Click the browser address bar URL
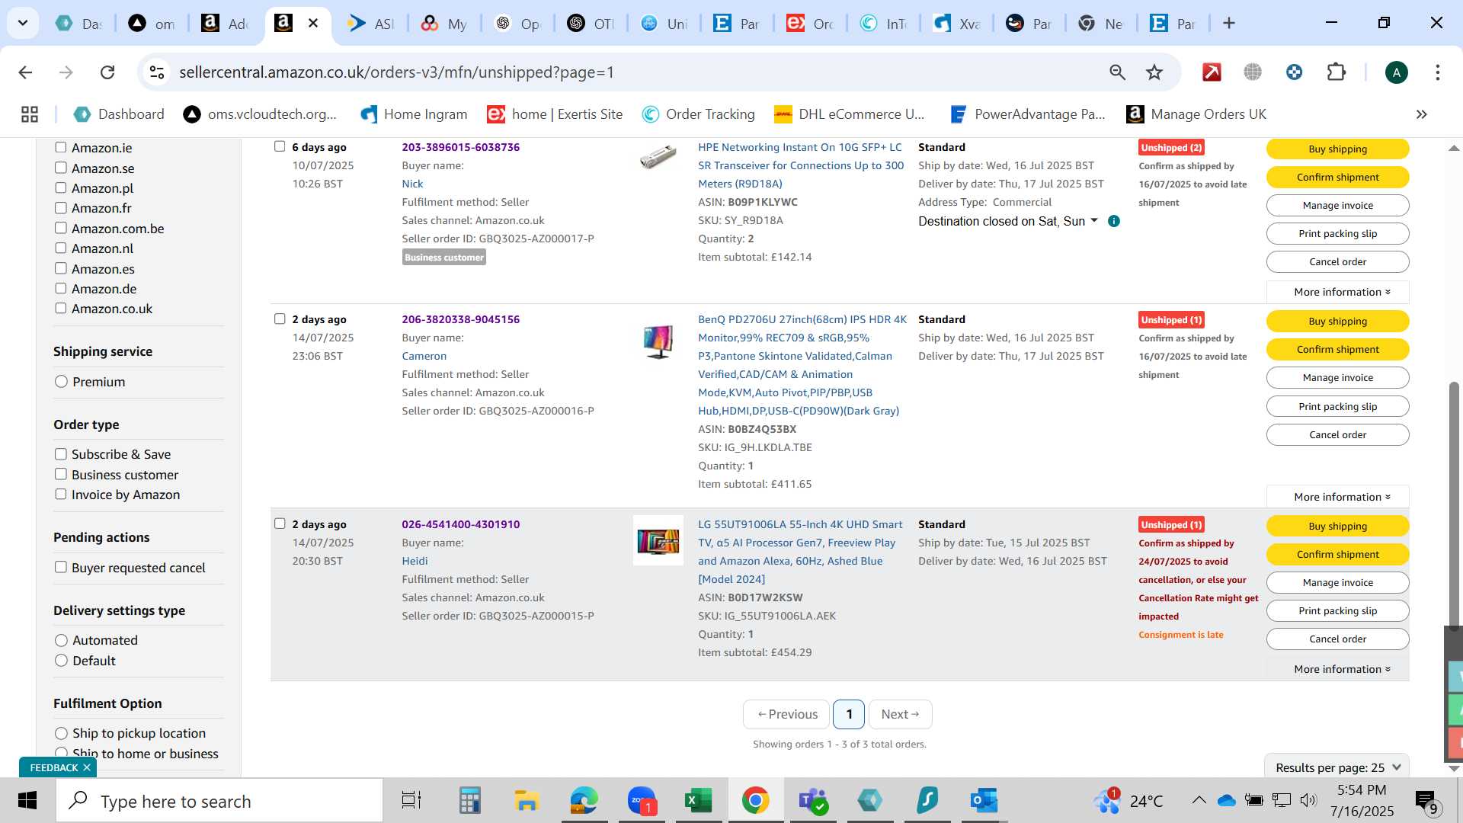Image resolution: width=1463 pixels, height=823 pixels. click(x=396, y=72)
